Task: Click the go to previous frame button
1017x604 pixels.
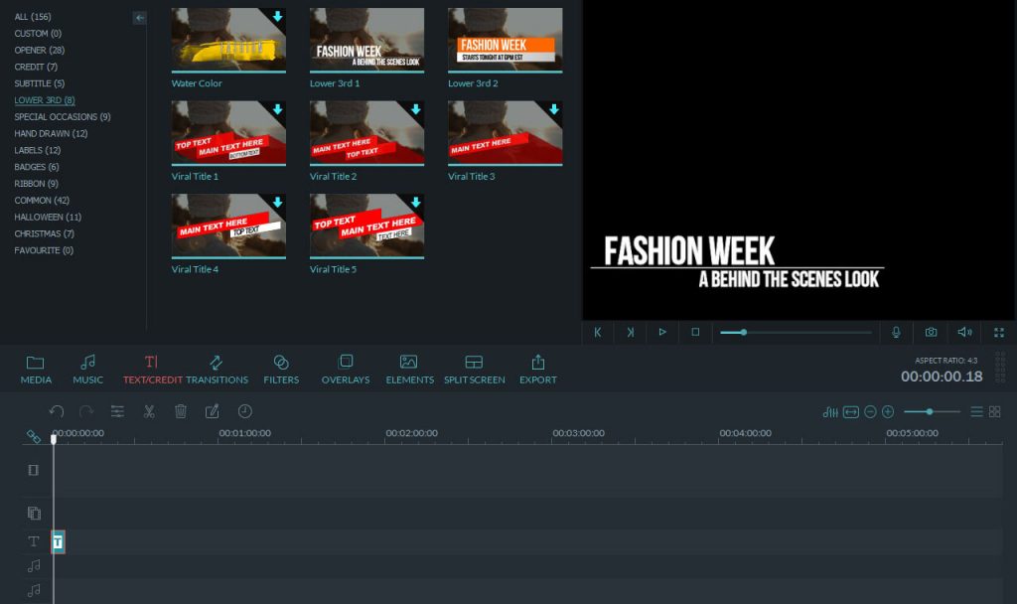Action: (598, 332)
